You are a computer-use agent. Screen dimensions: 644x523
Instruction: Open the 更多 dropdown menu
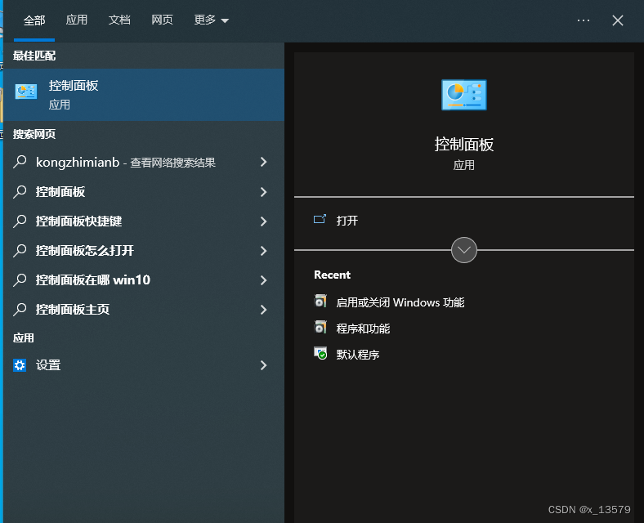point(211,20)
